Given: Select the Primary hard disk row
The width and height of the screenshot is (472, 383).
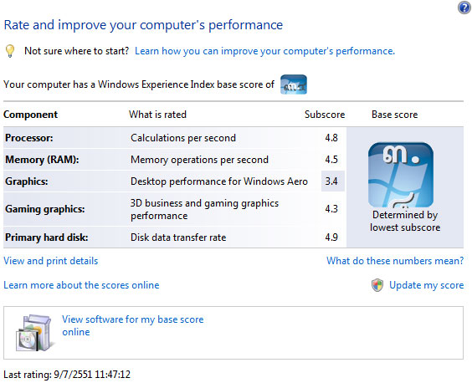Looking at the screenshot, I should tap(175, 237).
